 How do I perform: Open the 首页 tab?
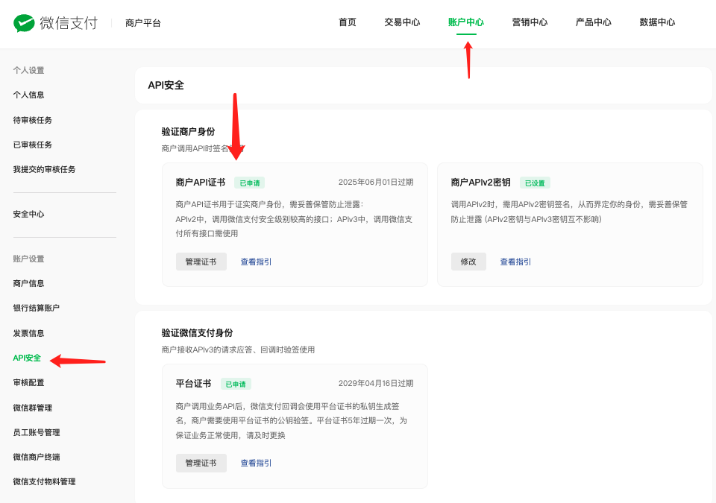click(347, 22)
